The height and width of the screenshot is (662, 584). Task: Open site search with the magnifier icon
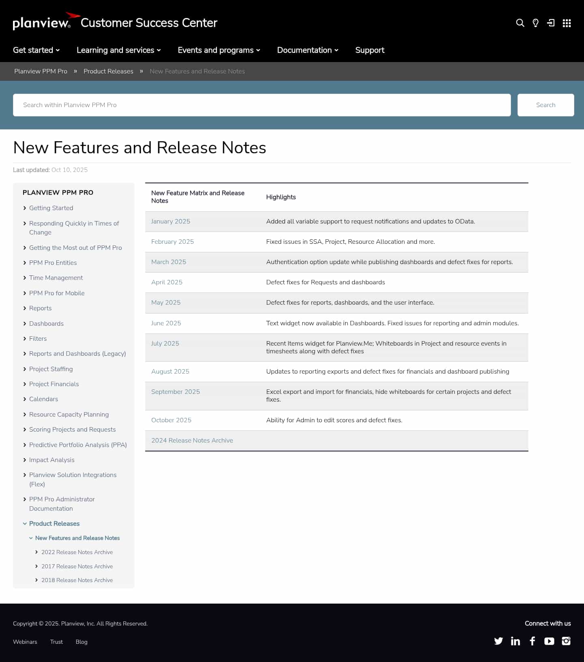tap(520, 23)
